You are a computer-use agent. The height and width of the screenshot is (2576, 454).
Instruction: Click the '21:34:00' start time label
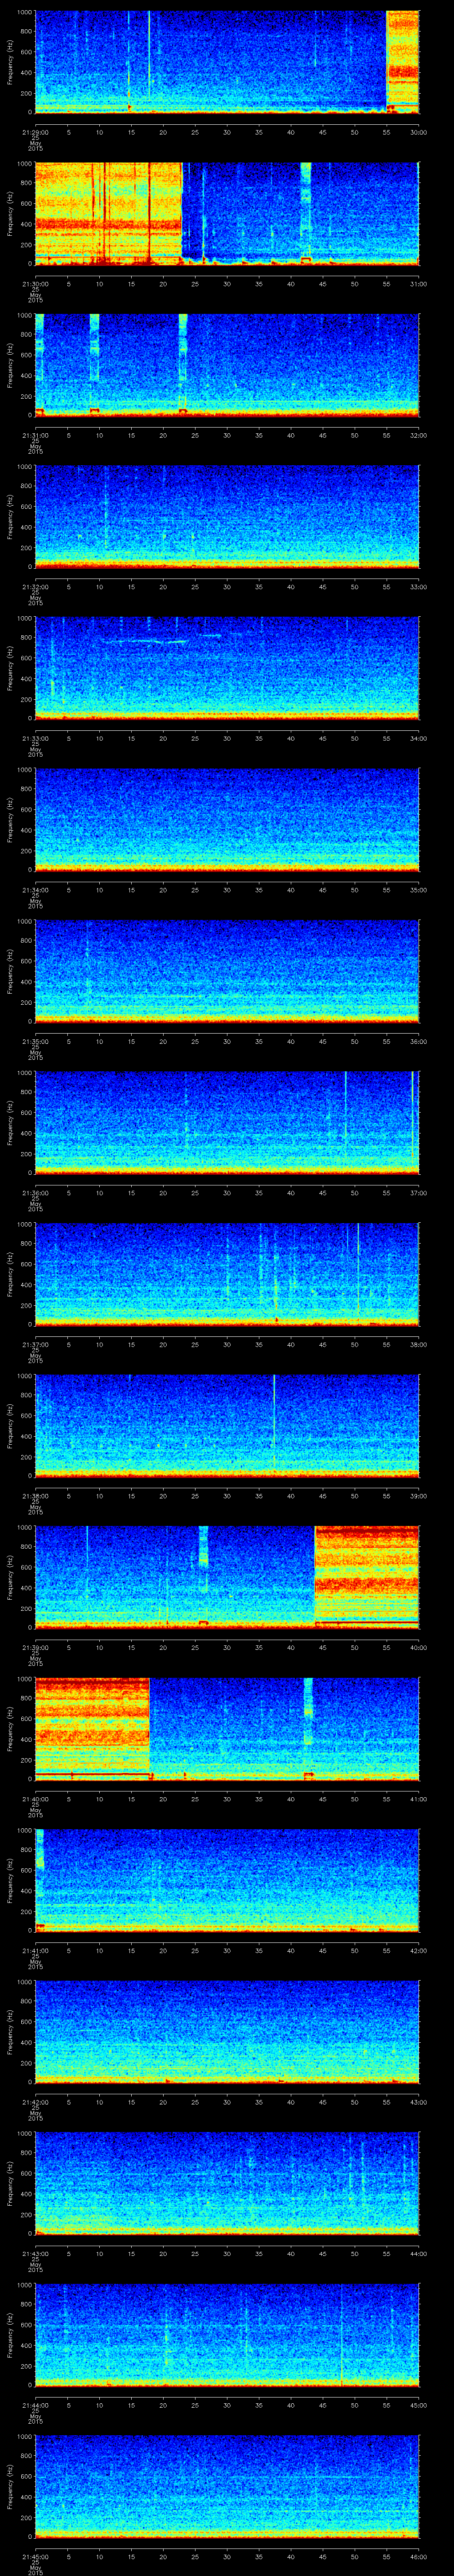[x=35, y=890]
